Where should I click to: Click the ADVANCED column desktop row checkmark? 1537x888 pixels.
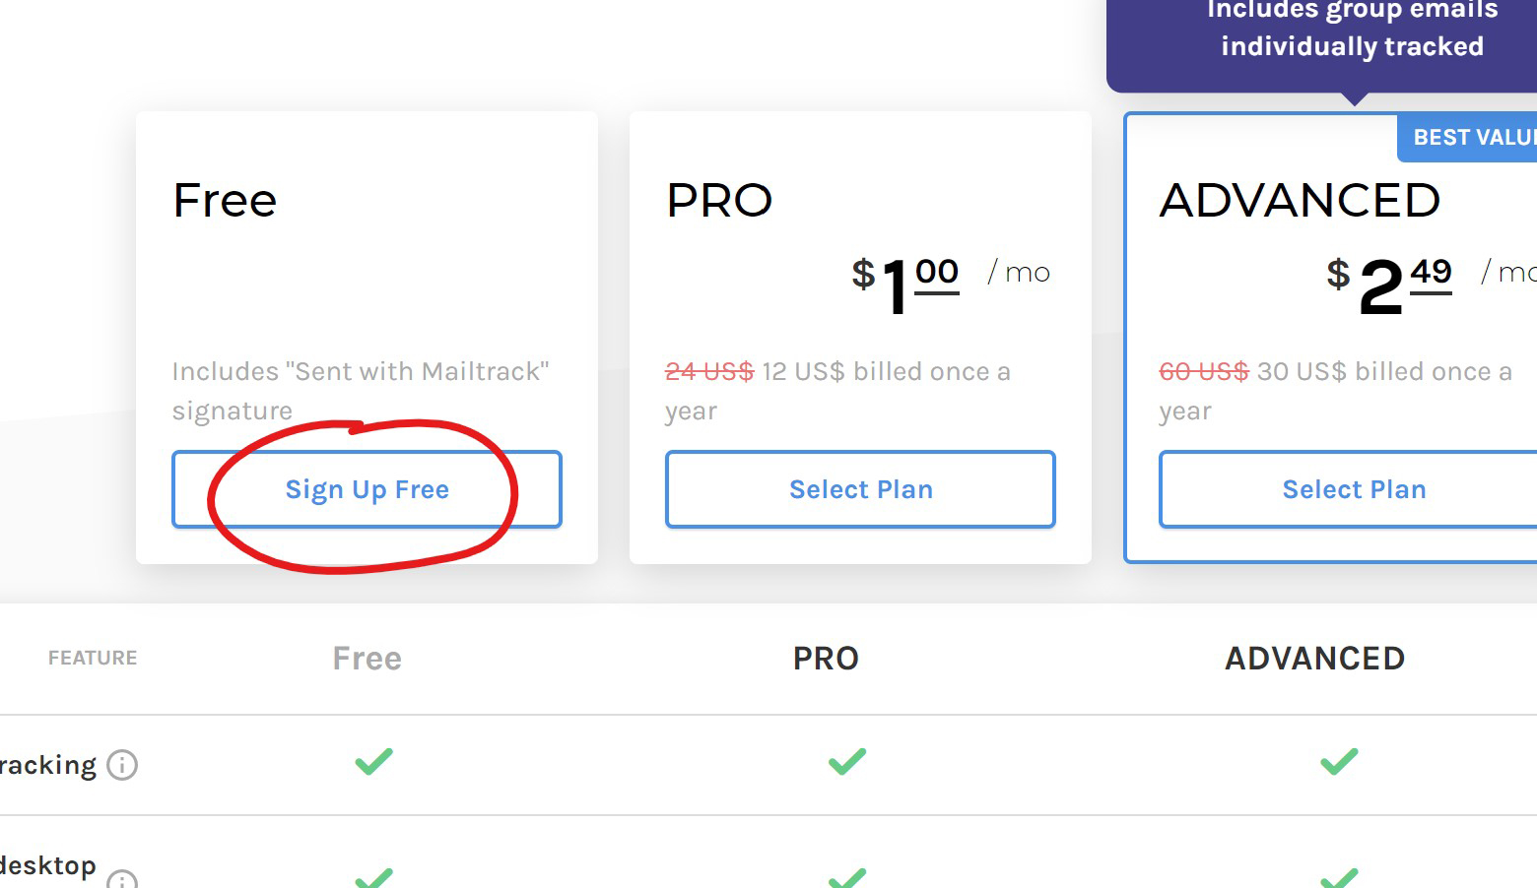pyautogui.click(x=1339, y=876)
